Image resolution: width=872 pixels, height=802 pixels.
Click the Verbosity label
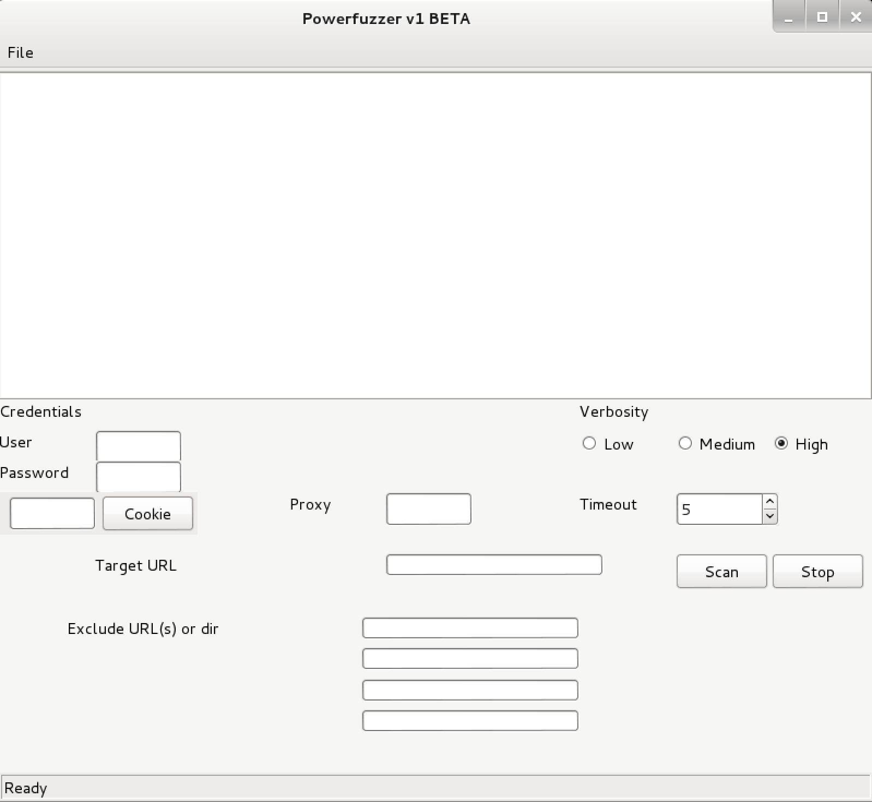click(614, 412)
